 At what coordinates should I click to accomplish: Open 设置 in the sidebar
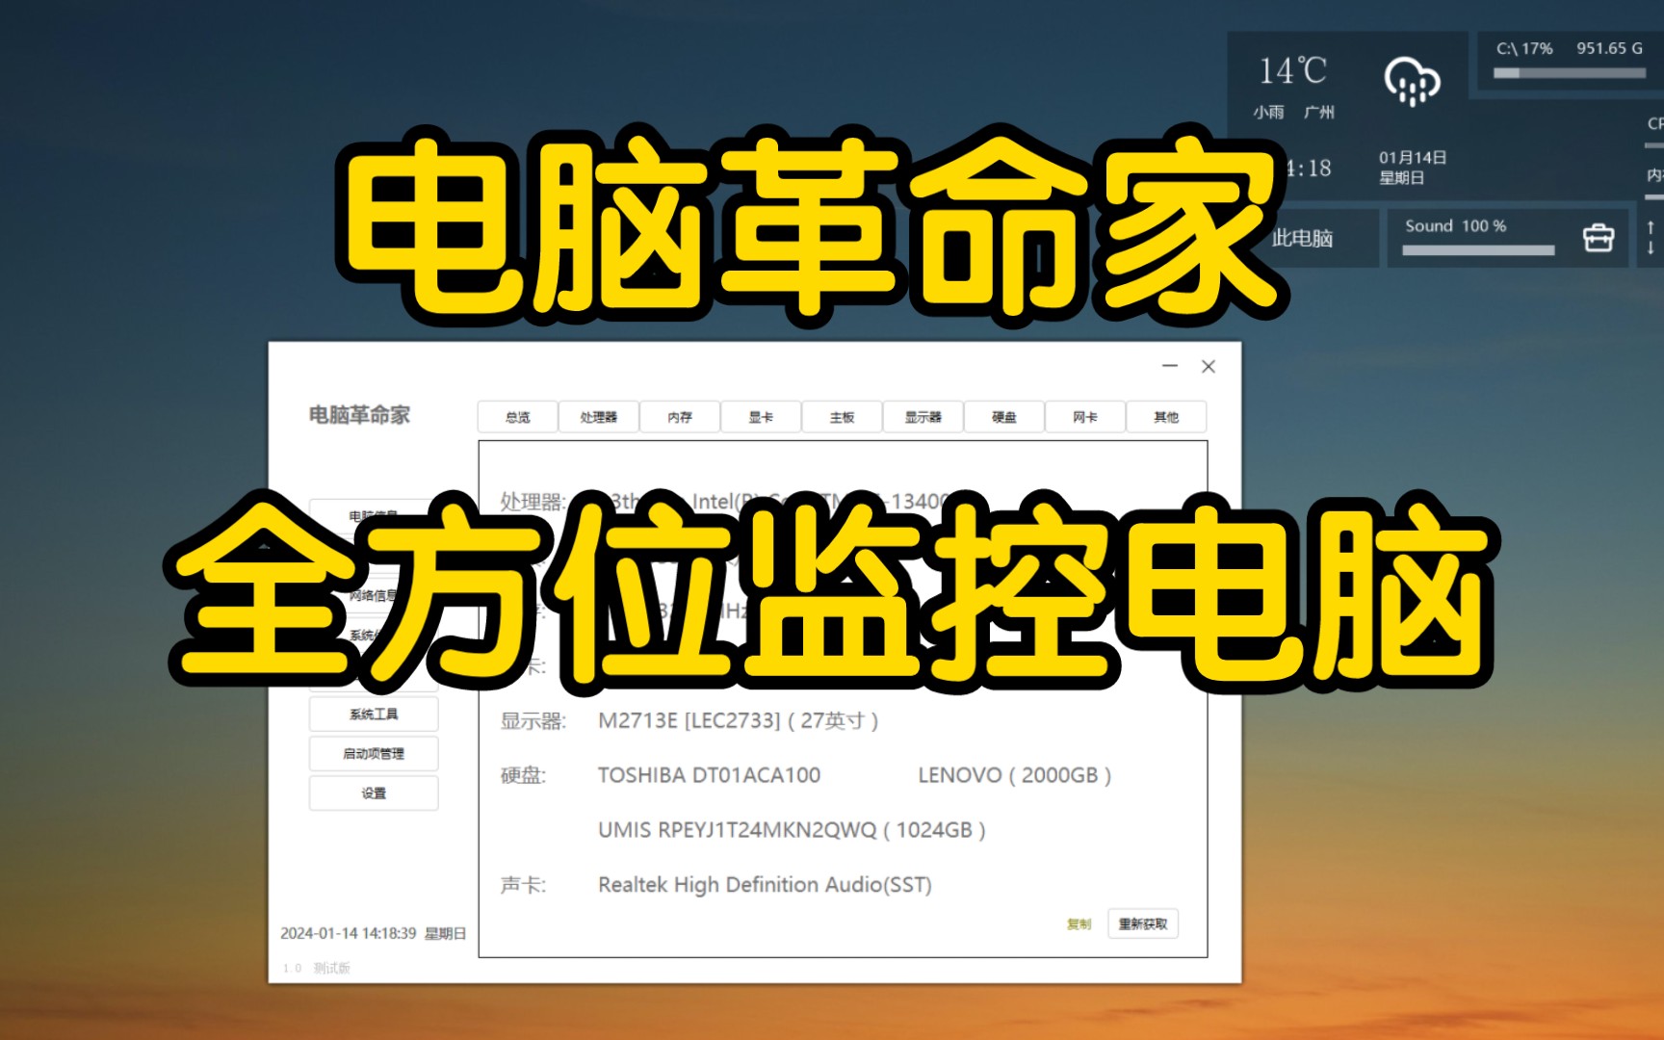point(374,793)
